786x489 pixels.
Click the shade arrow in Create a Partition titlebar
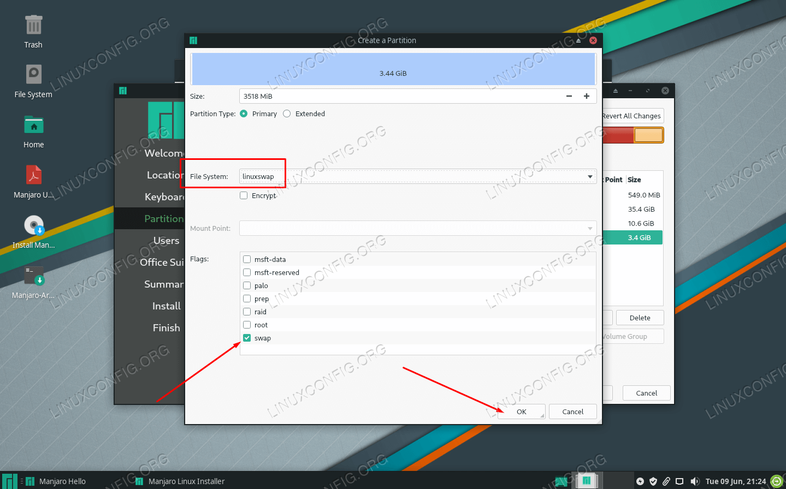click(578, 40)
